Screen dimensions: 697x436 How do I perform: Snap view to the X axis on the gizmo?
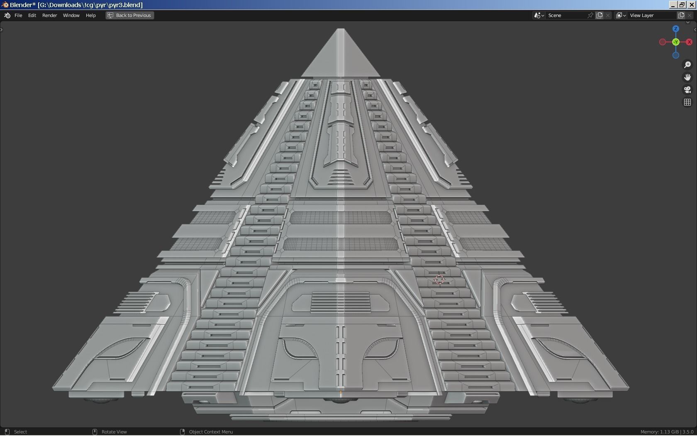click(x=689, y=42)
